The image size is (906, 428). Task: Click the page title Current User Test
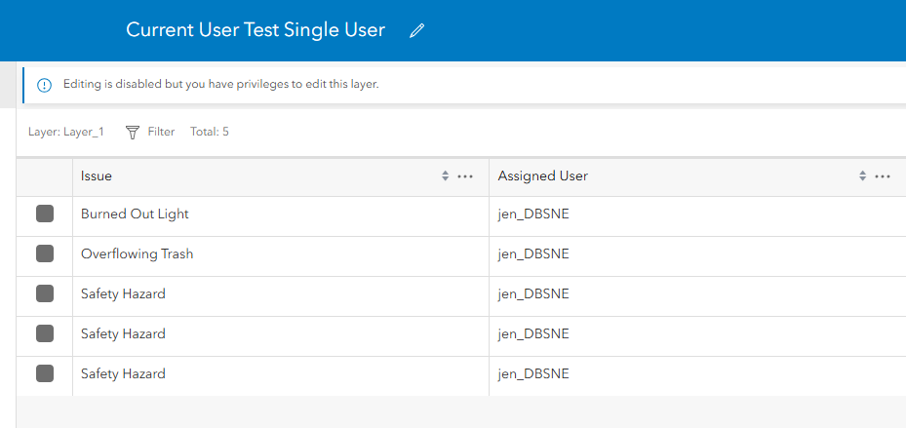[256, 30]
